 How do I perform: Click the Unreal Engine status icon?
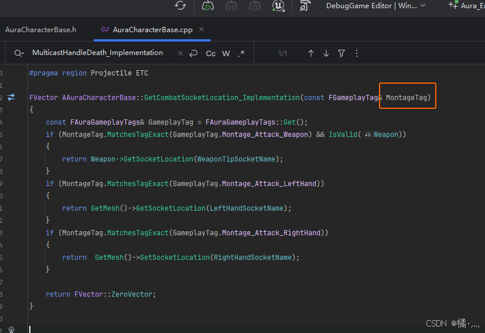pyautogui.click(x=278, y=6)
